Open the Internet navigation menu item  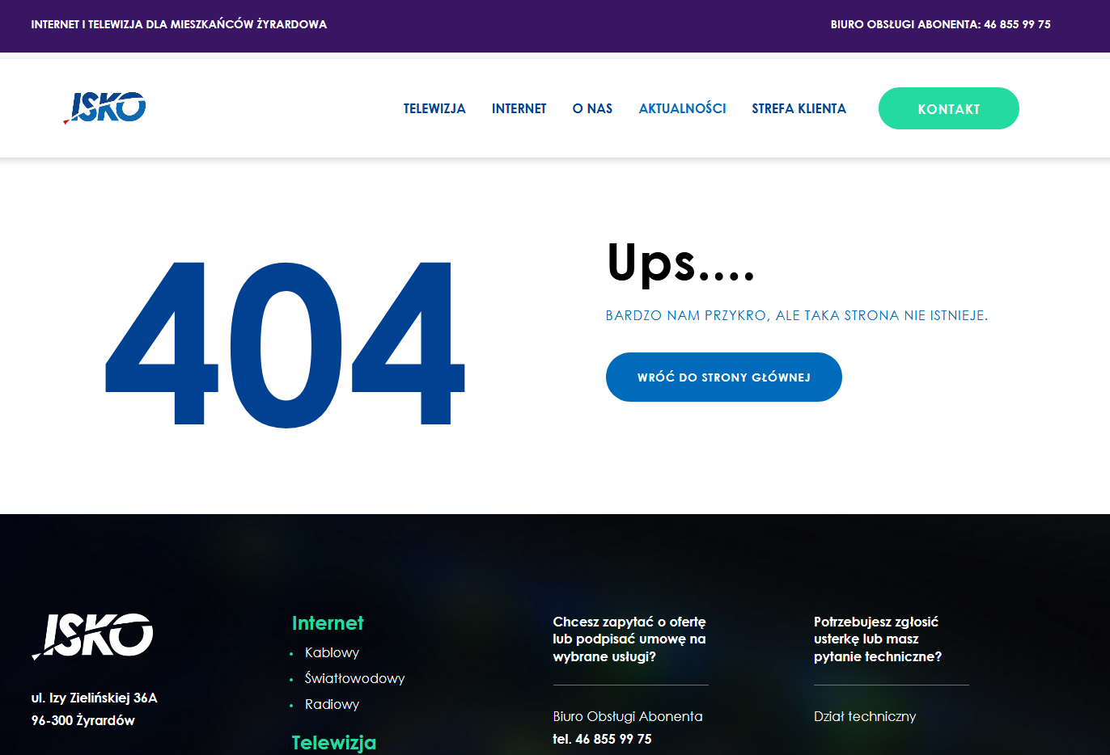[519, 108]
